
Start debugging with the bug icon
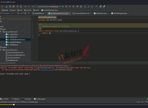pos(66,7)
